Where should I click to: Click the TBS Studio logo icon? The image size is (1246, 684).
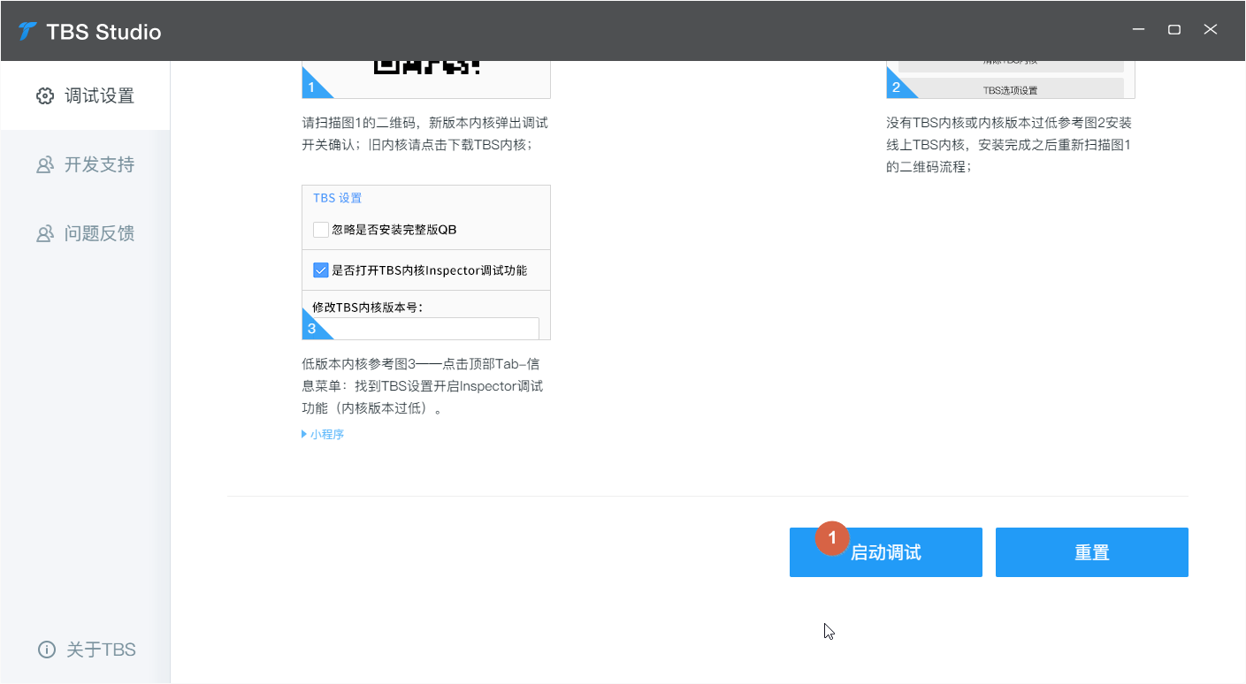point(27,32)
